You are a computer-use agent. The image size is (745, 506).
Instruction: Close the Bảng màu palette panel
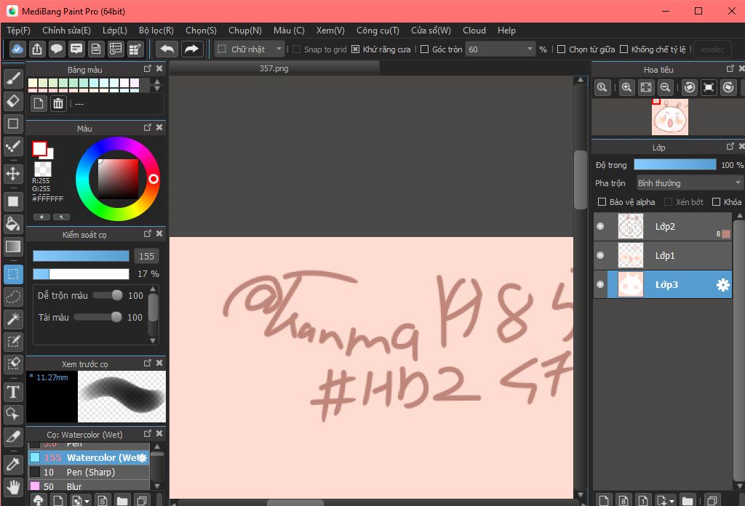pyautogui.click(x=159, y=69)
